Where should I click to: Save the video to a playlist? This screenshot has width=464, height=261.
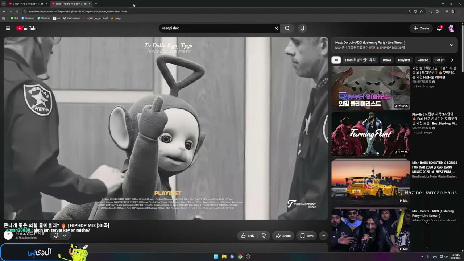tap(307, 236)
